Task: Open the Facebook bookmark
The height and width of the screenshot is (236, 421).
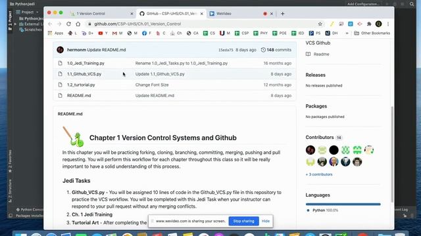Action: (x=147, y=33)
